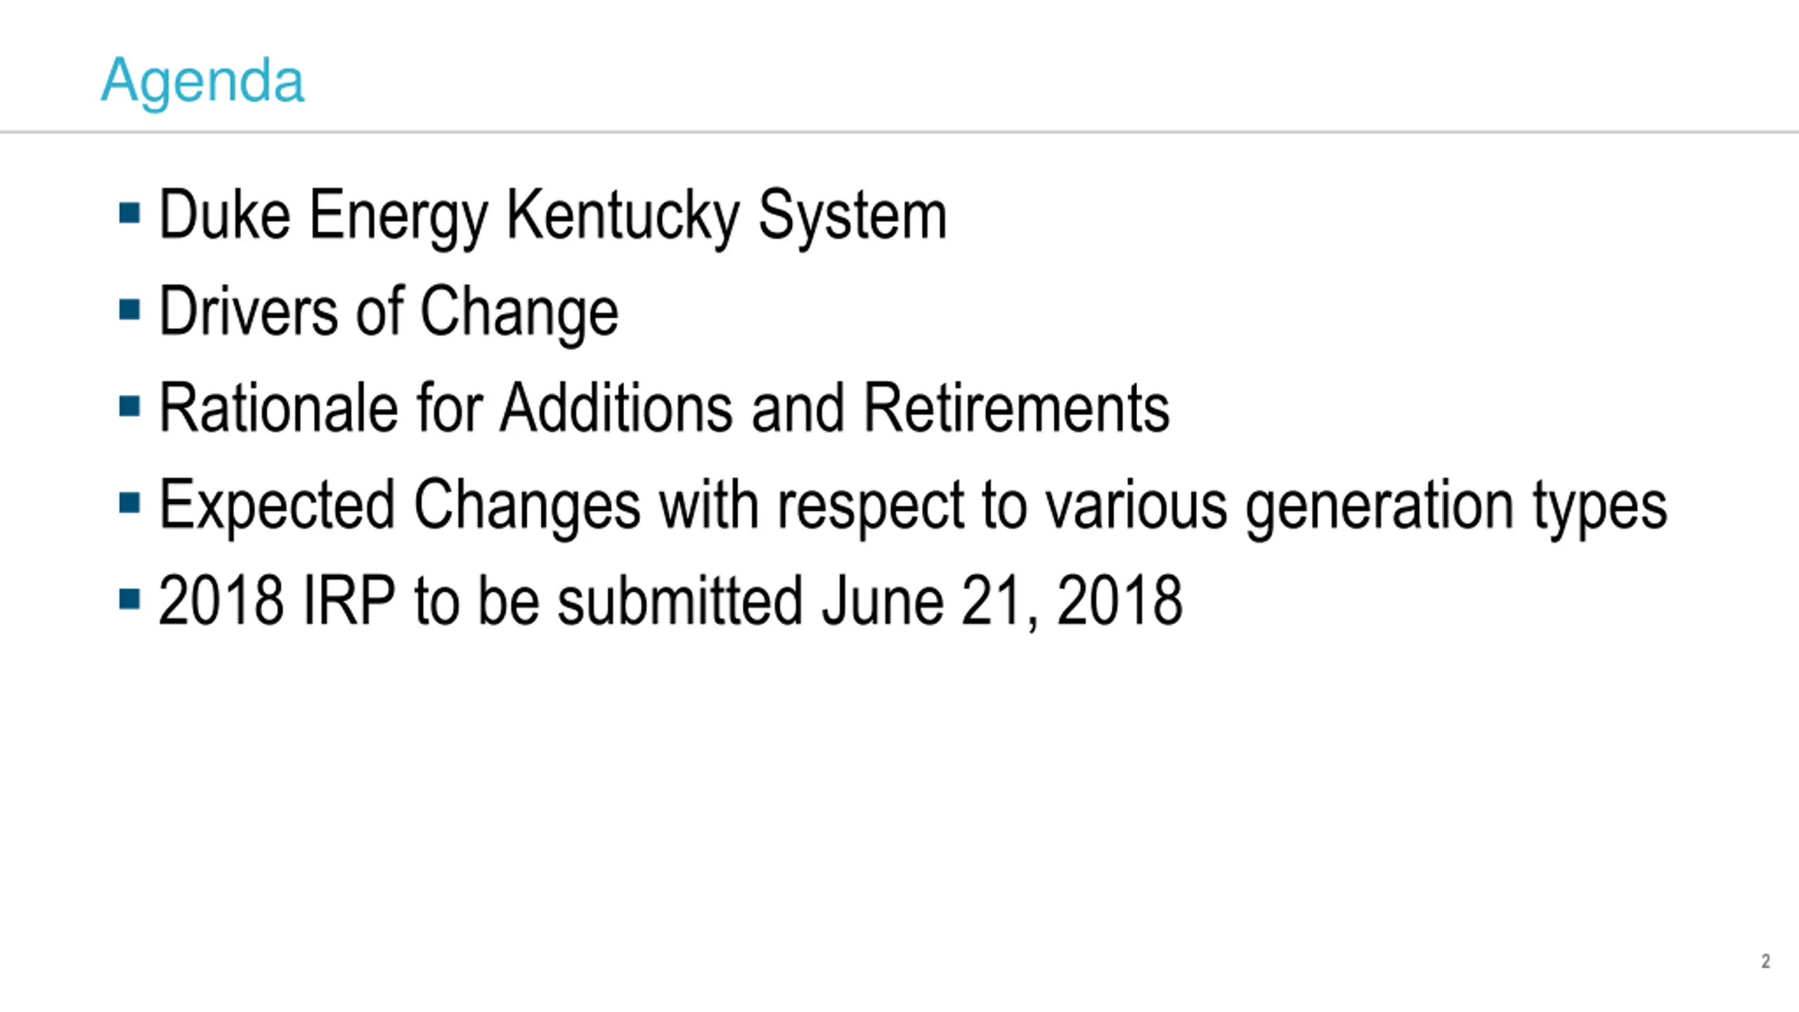1799x1012 pixels.
Task: Click the word Kentucky in first bullet
Action: click(622, 216)
